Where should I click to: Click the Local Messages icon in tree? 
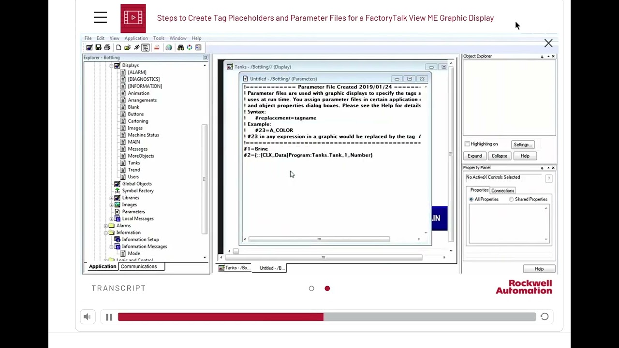tap(117, 218)
